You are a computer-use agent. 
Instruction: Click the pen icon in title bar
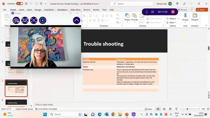pyautogui.click(x=184, y=4)
